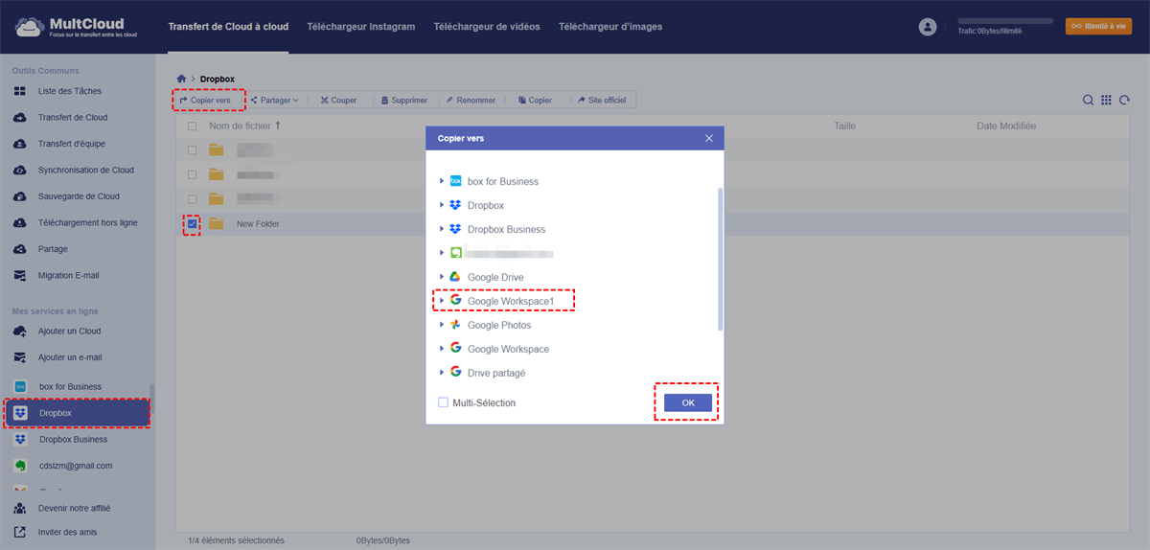1150x550 pixels.
Task: Check the second folder row checkbox
Action: (193, 174)
